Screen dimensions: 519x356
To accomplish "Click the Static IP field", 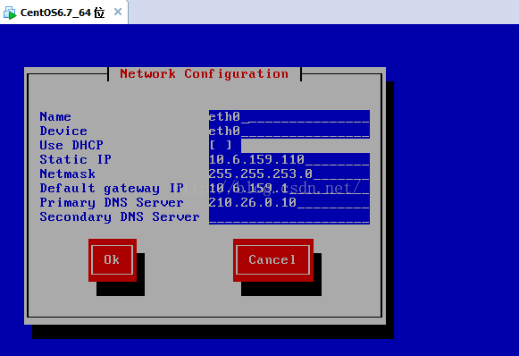I will pyautogui.click(x=289, y=160).
